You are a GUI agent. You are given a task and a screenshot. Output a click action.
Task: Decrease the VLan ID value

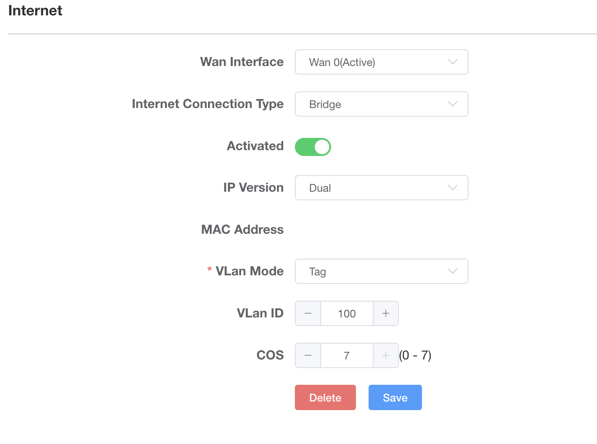pyautogui.click(x=308, y=313)
